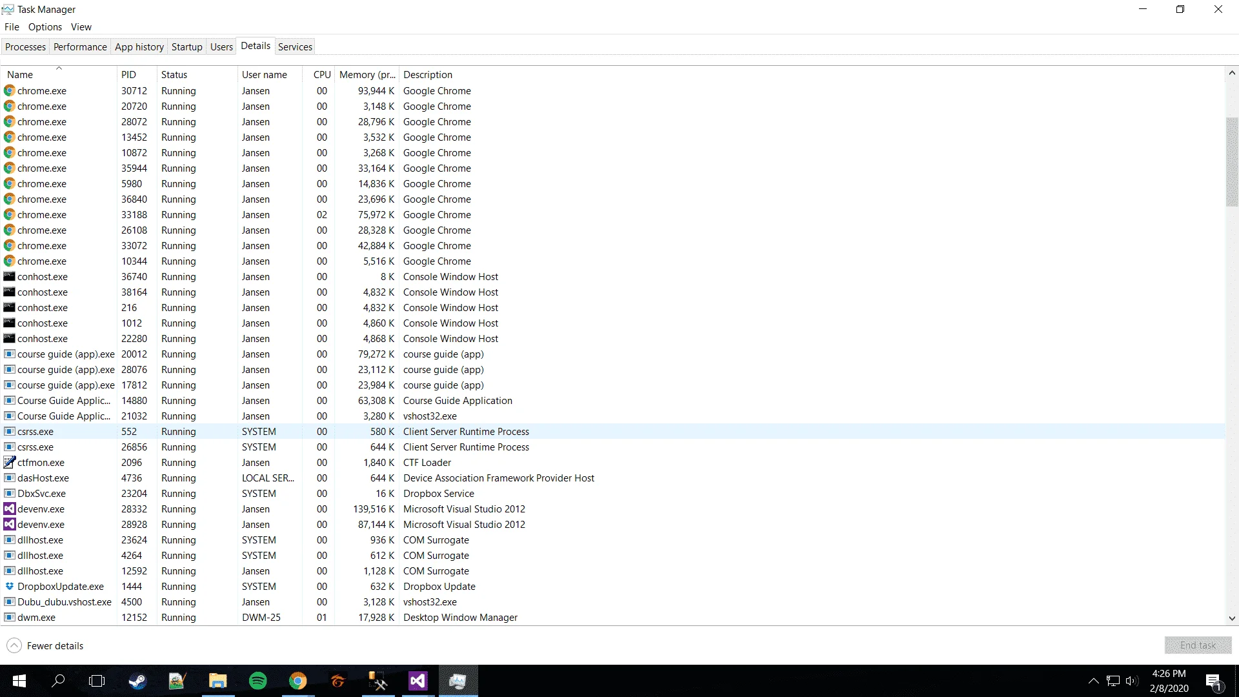The height and width of the screenshot is (697, 1239).
Task: Click the volume speaker tray icon
Action: click(1132, 681)
